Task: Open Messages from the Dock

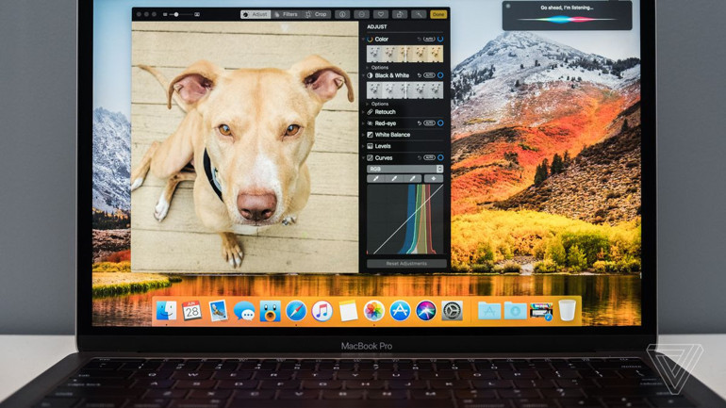Action: click(x=243, y=310)
